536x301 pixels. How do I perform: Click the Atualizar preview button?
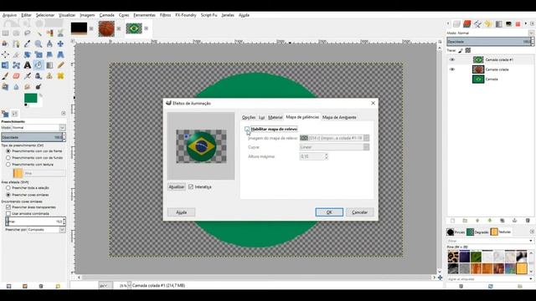click(x=177, y=187)
